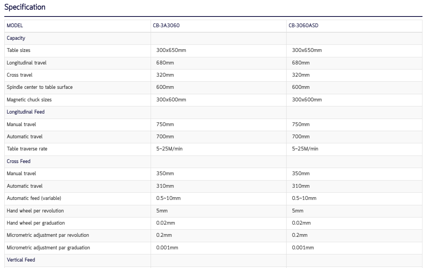Click the CB-3A3060 model header
425x268 pixels.
point(166,25)
